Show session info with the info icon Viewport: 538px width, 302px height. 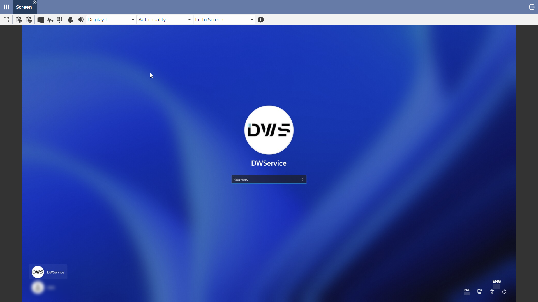point(261,20)
